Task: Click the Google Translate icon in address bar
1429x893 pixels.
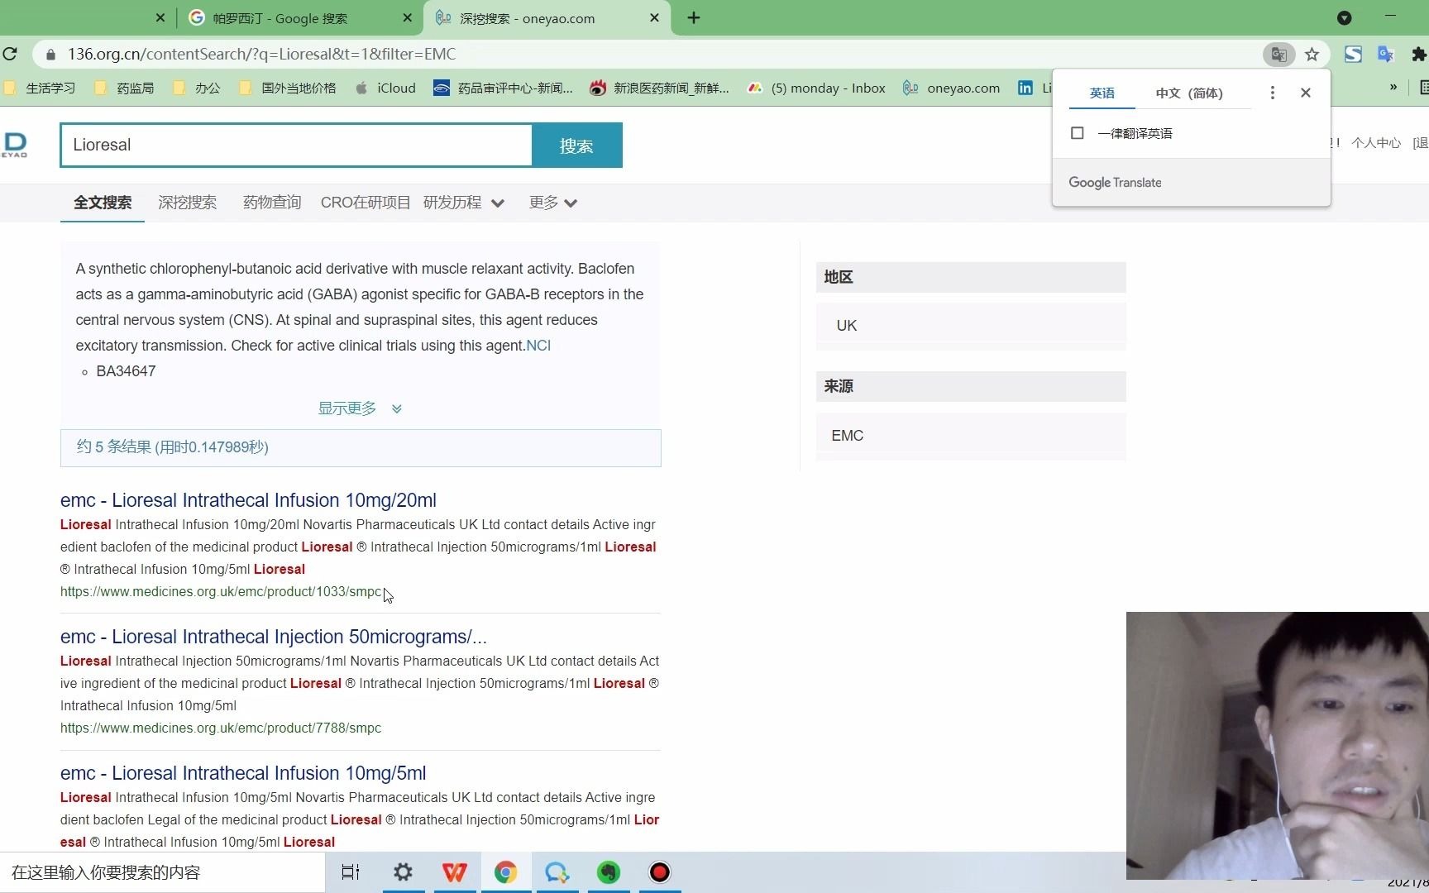Action: pyautogui.click(x=1278, y=55)
